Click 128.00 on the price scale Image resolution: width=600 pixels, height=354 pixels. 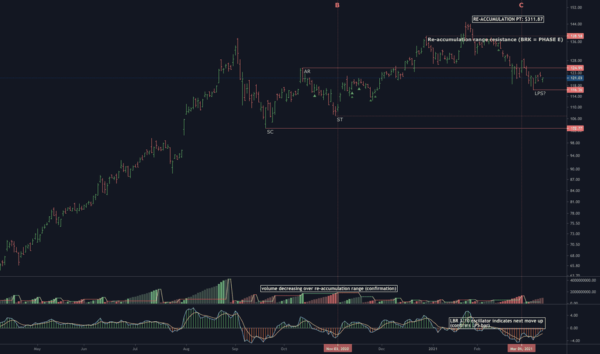576,61
